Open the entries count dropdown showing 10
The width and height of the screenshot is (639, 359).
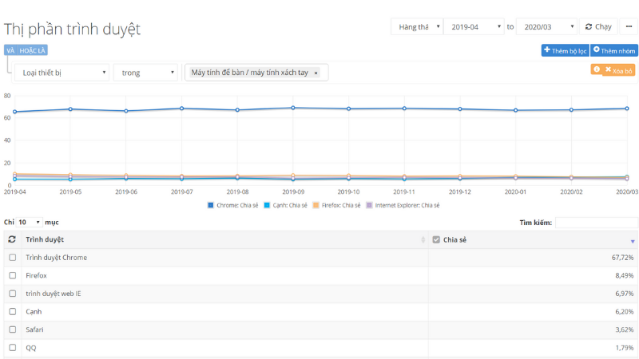[30, 222]
